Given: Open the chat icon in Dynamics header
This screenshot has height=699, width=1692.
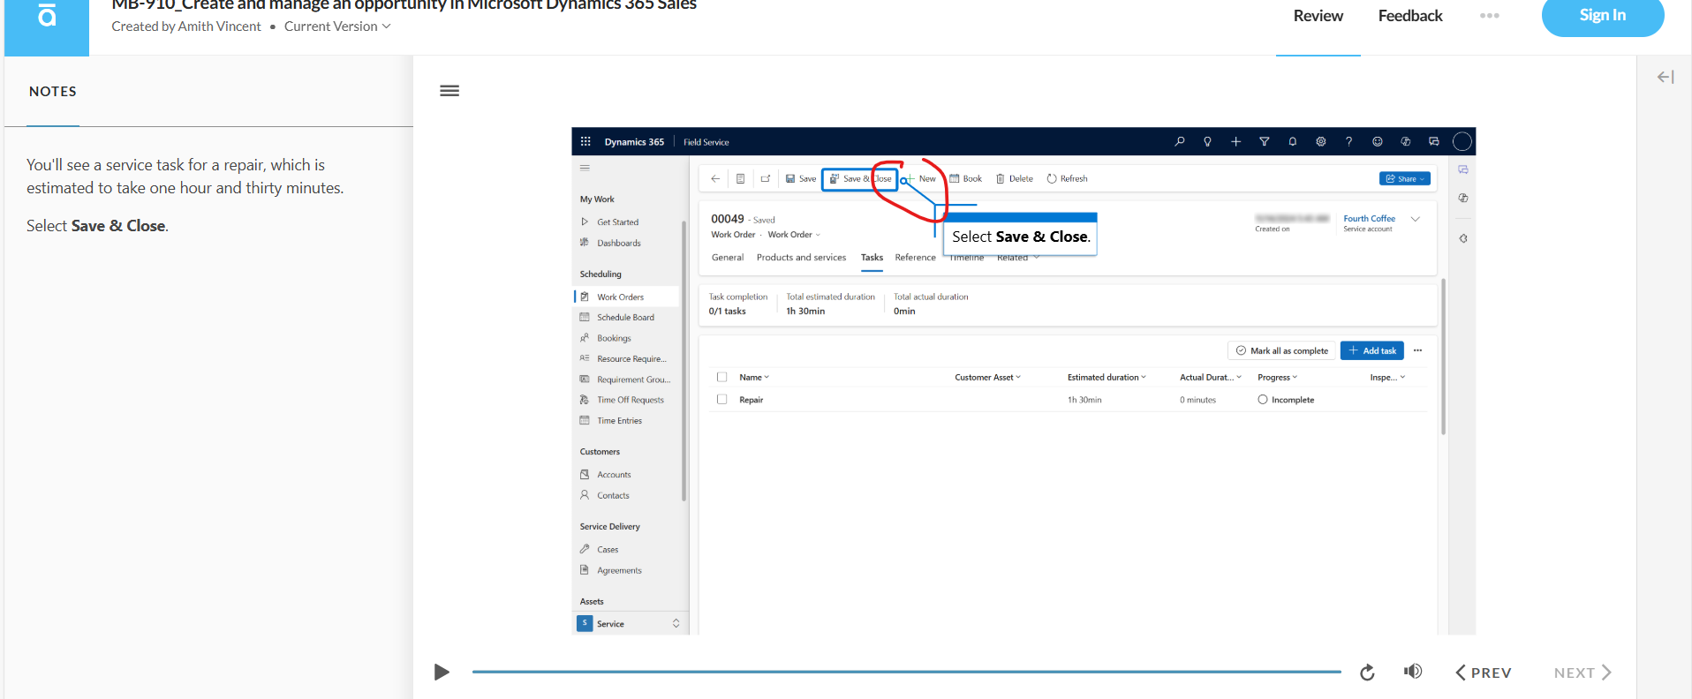Looking at the screenshot, I should (1433, 141).
